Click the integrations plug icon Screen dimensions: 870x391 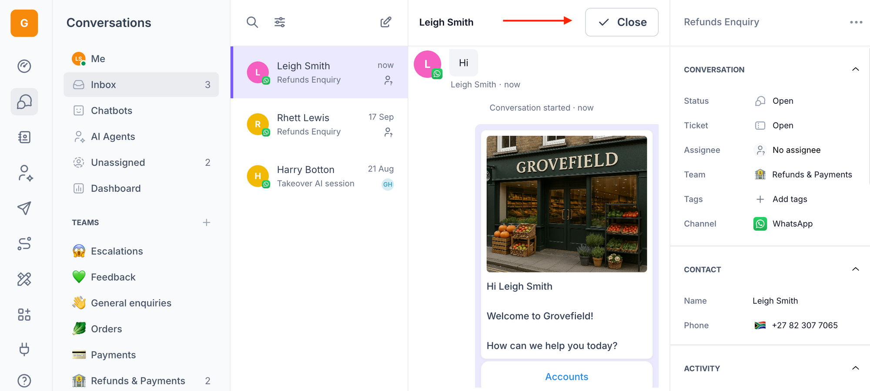(24, 349)
